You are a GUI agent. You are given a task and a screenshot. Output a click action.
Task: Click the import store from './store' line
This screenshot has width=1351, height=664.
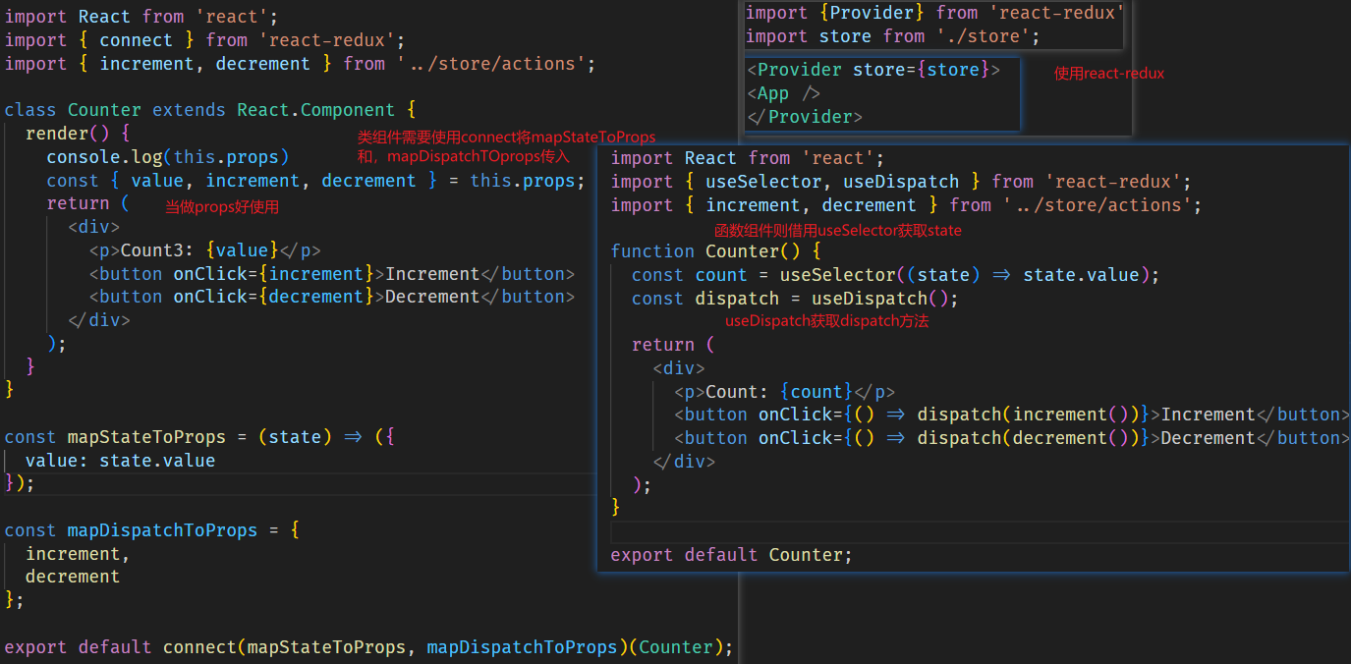point(892,36)
